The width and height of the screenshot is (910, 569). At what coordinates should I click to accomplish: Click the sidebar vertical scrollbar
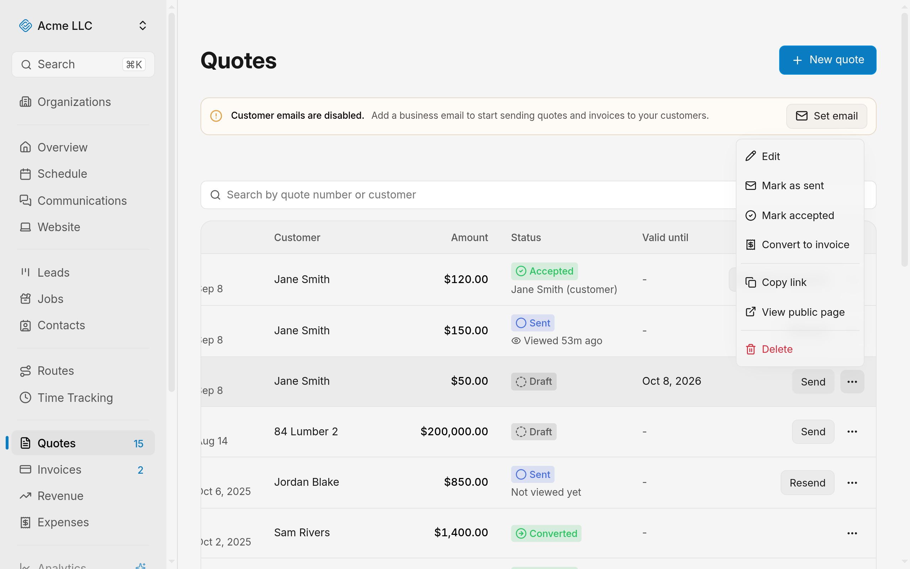[172, 202]
